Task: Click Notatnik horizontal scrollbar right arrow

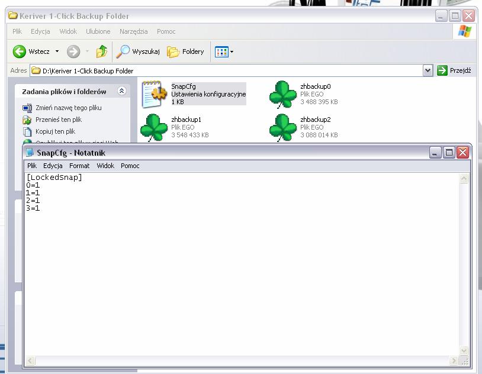Action: 454,360
